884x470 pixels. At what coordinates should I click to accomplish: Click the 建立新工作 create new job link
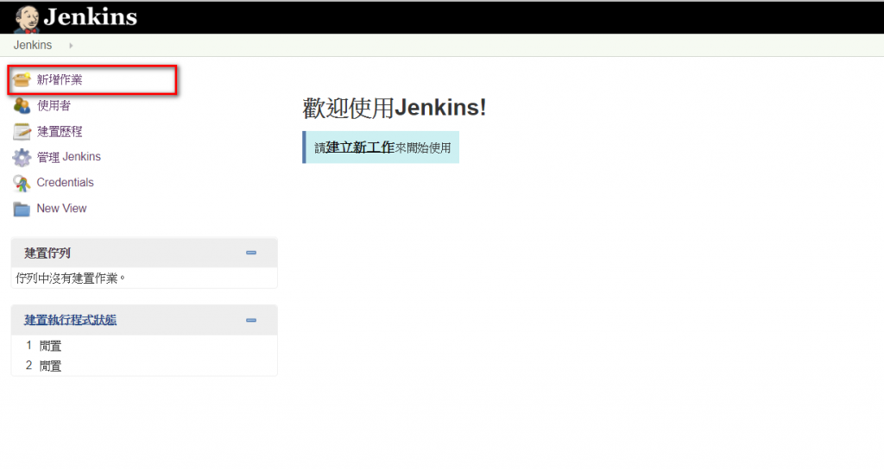click(x=360, y=147)
